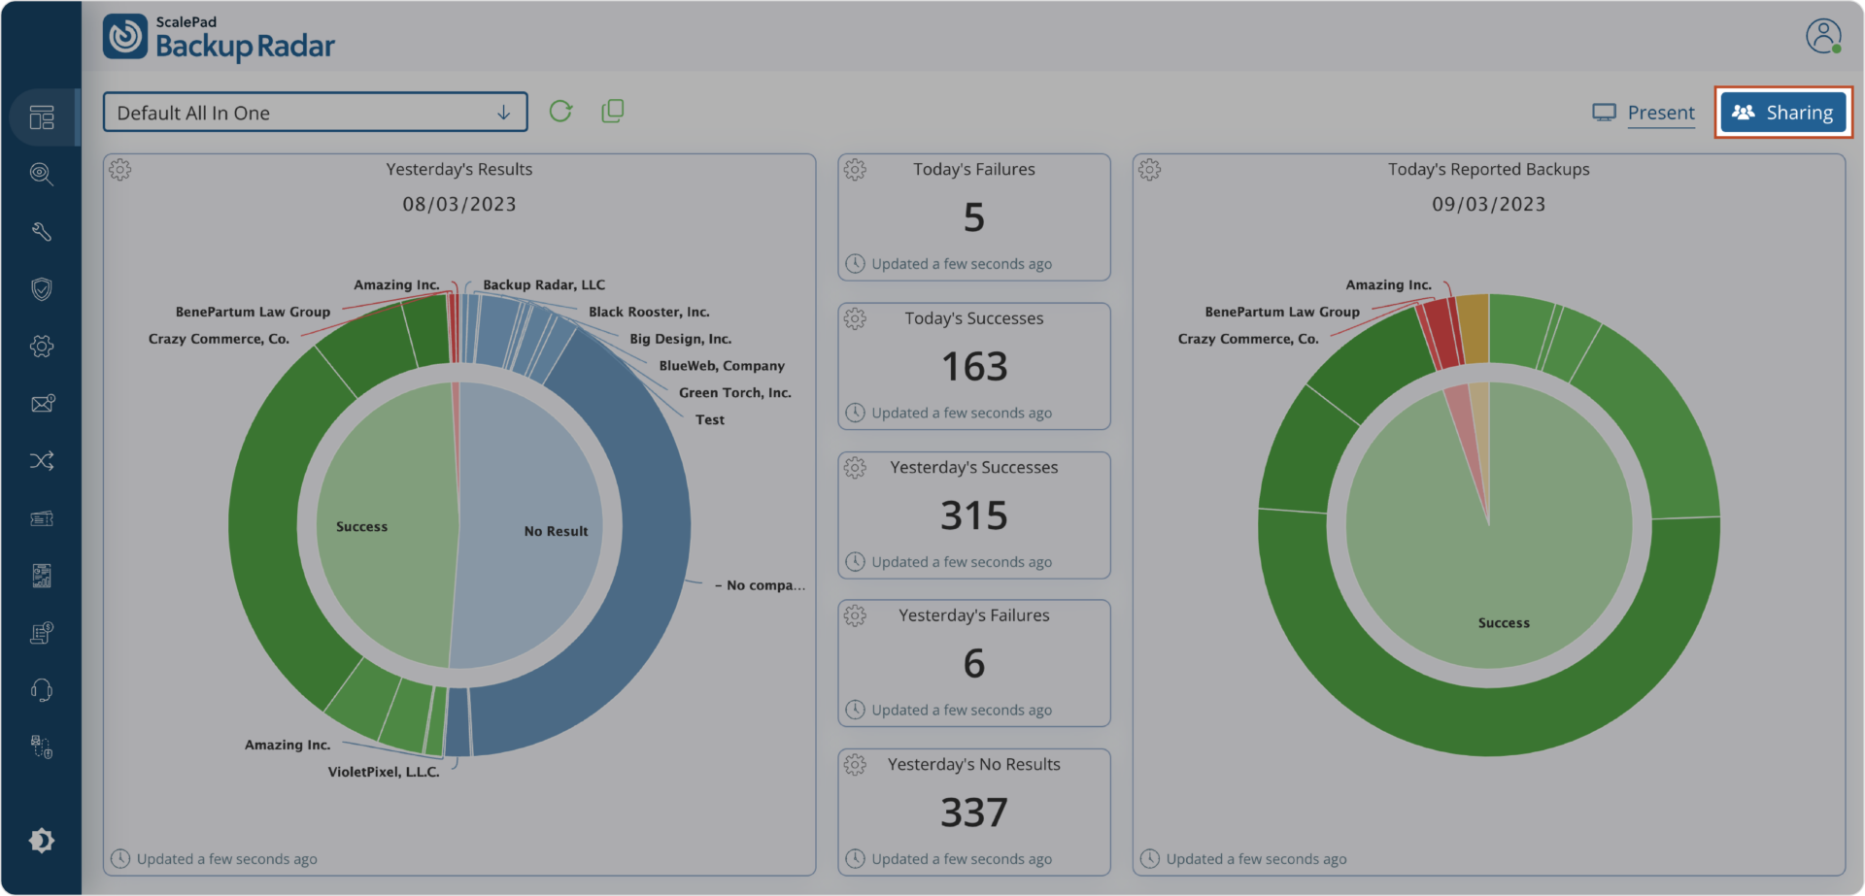Open Today's Reported Backups widget settings gear
1865x896 pixels.
[1150, 170]
